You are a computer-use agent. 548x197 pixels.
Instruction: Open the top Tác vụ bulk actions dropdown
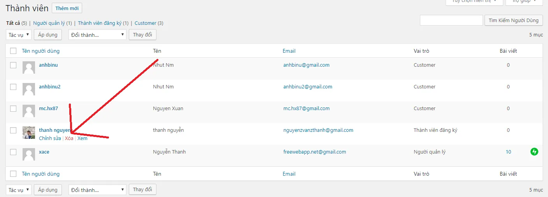pyautogui.click(x=18, y=35)
